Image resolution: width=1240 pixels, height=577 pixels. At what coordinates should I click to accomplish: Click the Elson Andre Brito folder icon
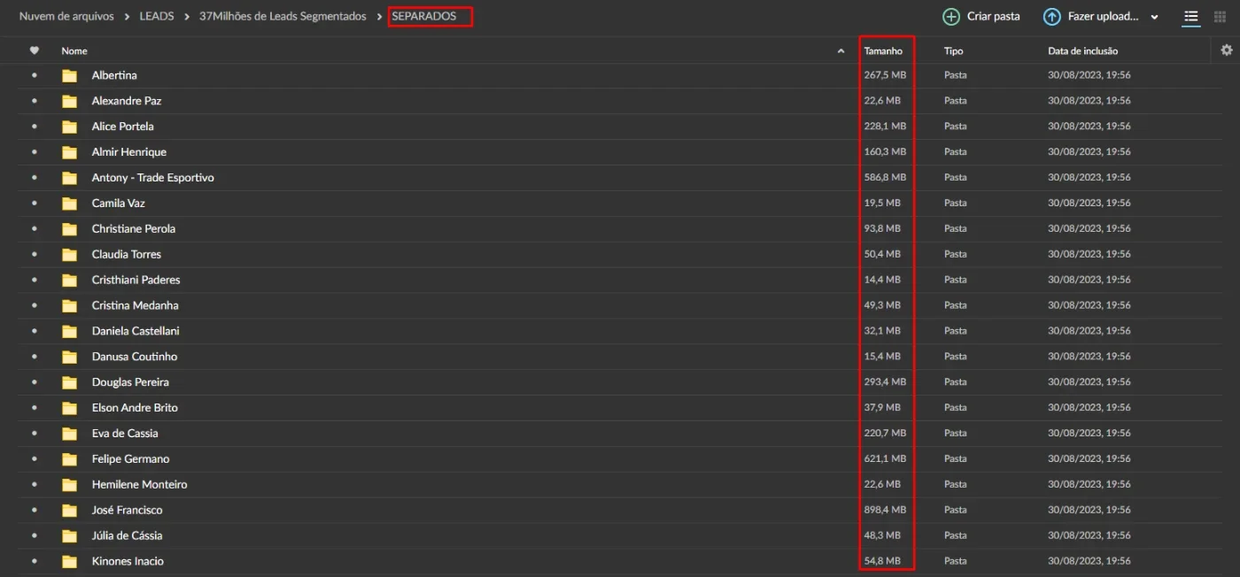(x=69, y=408)
